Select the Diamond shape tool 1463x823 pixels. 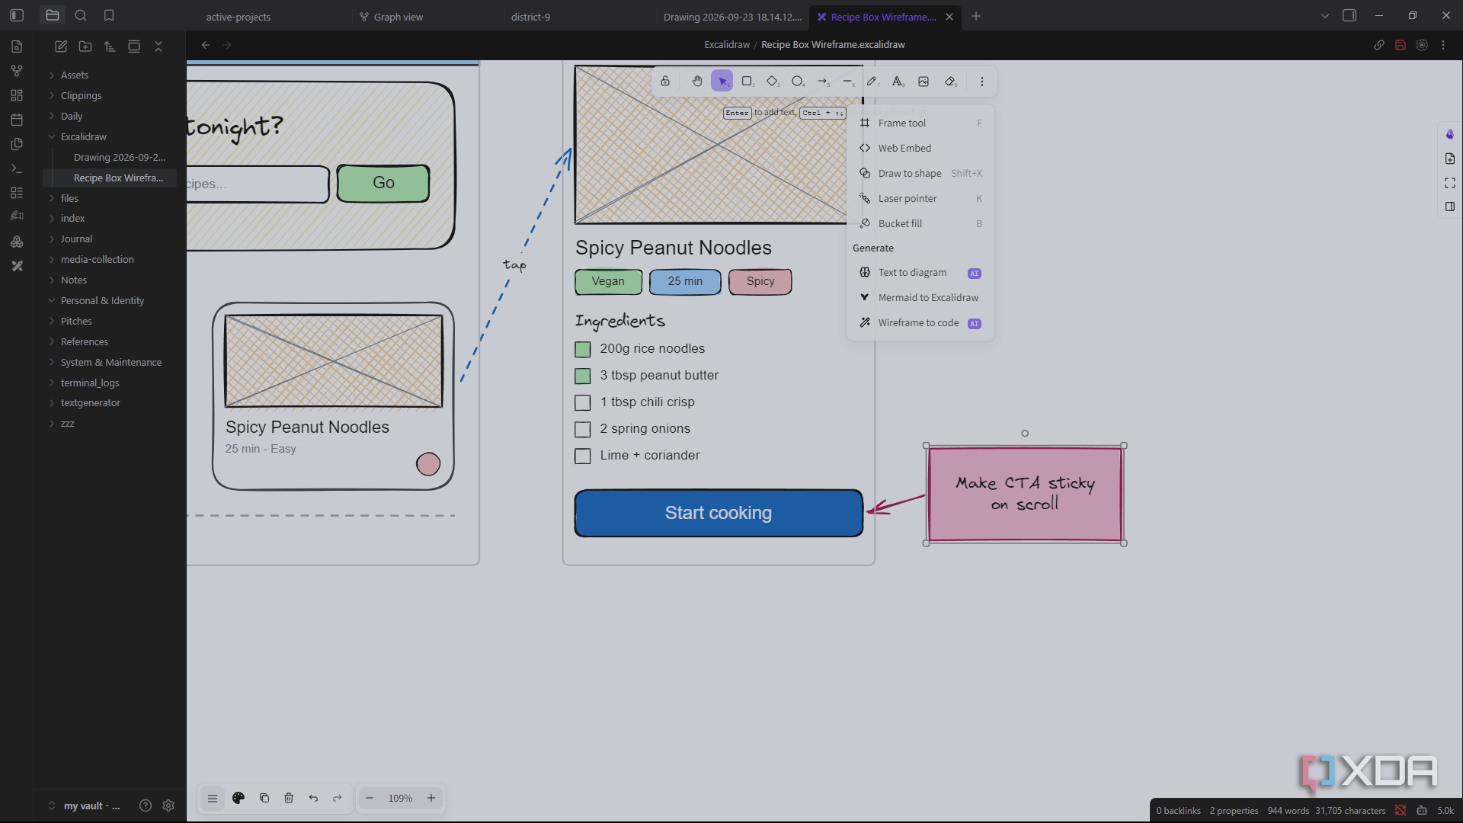click(773, 82)
